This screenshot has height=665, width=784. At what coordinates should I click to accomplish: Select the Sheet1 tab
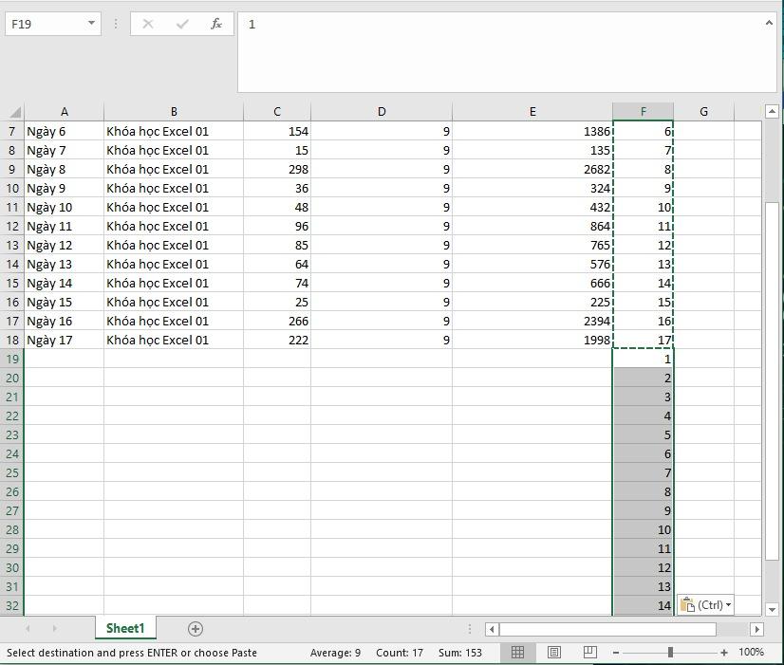(x=124, y=628)
